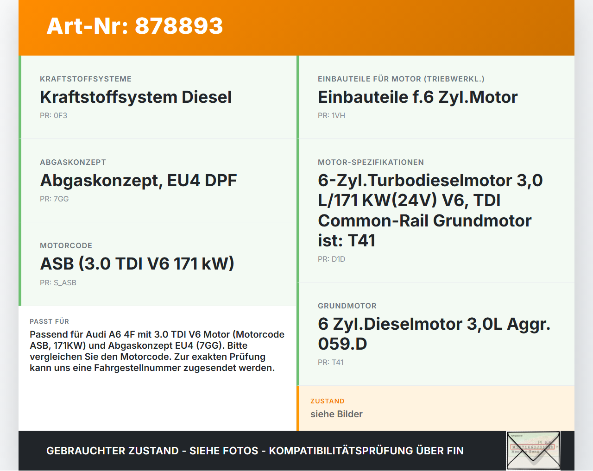593x471 pixels.
Task: Click 'Abgaskonzept, EU4 DPF' title
Action: tap(139, 181)
